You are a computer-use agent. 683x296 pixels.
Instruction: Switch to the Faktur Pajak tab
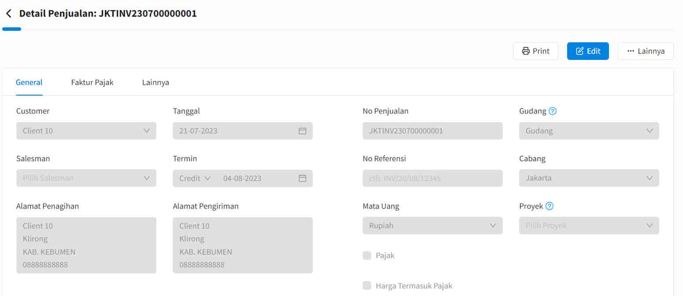point(93,82)
